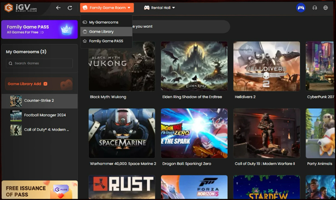The width and height of the screenshot is (336, 200).
Task: Open the Family Game PASS banner
Action: pos(39,30)
